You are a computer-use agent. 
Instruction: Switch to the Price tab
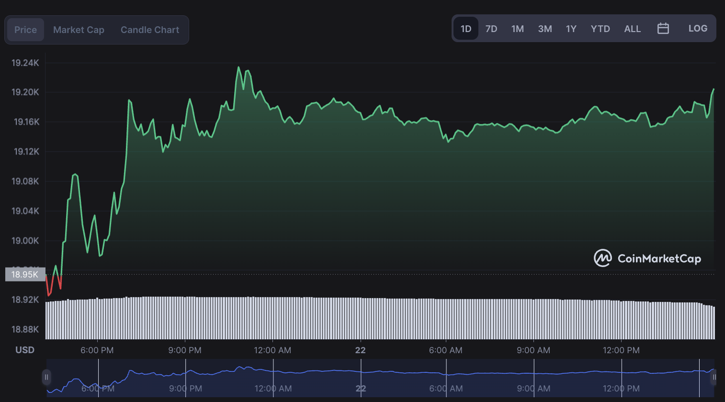pos(25,30)
